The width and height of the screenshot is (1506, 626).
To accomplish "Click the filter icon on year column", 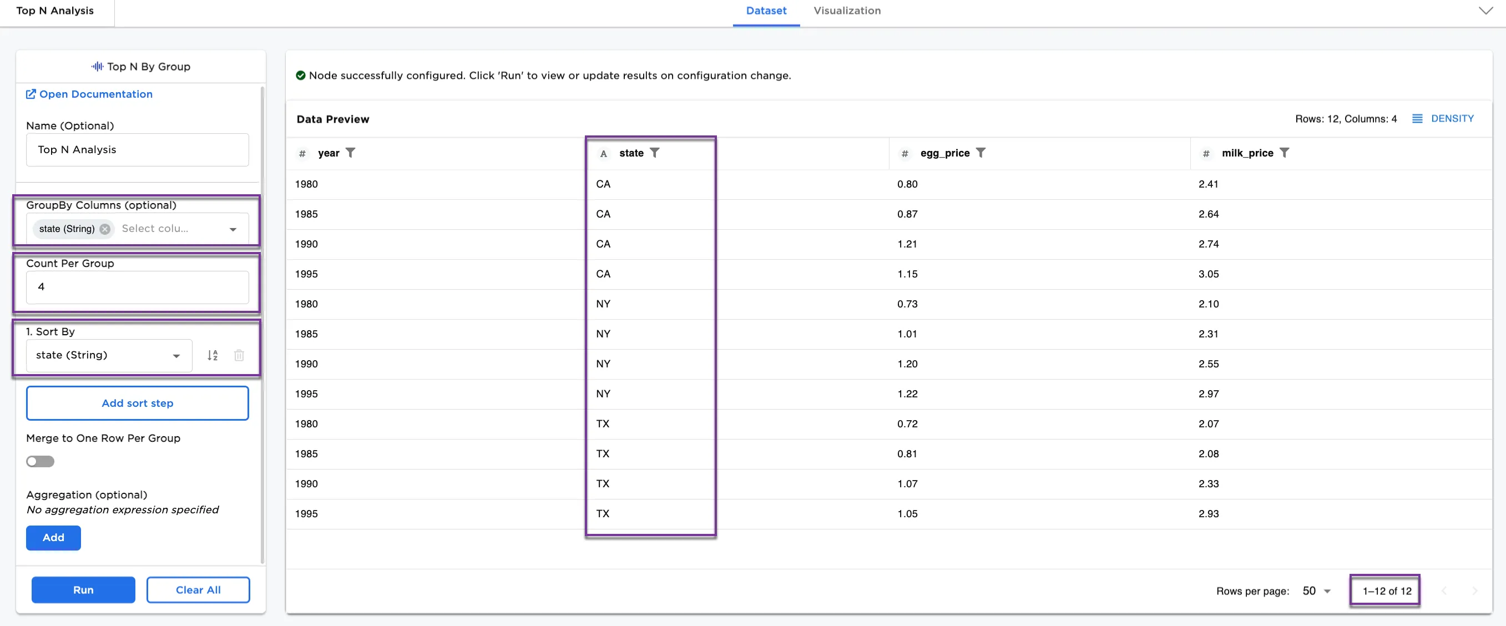I will pos(350,153).
